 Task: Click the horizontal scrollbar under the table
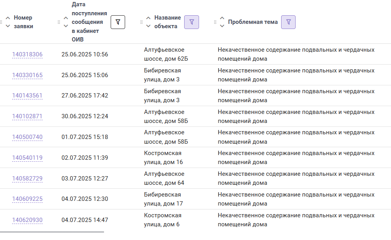click(x=52, y=232)
